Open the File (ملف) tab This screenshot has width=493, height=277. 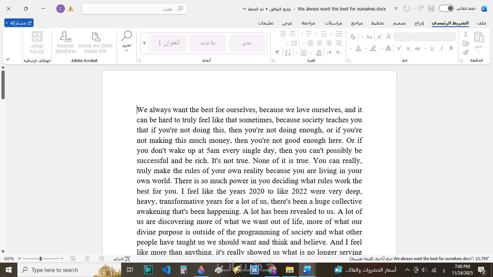(481, 23)
